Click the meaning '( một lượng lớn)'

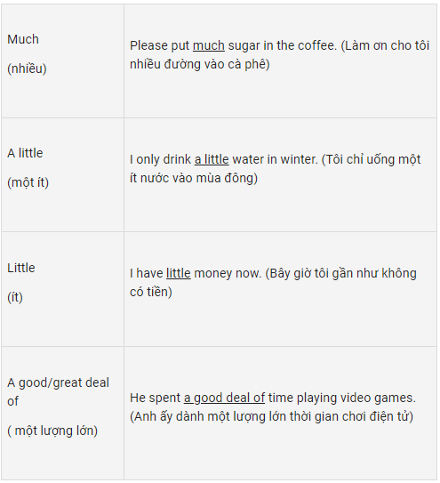52,431
